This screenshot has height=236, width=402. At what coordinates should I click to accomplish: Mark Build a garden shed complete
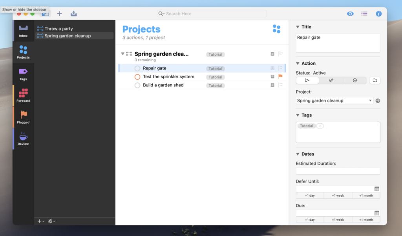tap(137, 85)
